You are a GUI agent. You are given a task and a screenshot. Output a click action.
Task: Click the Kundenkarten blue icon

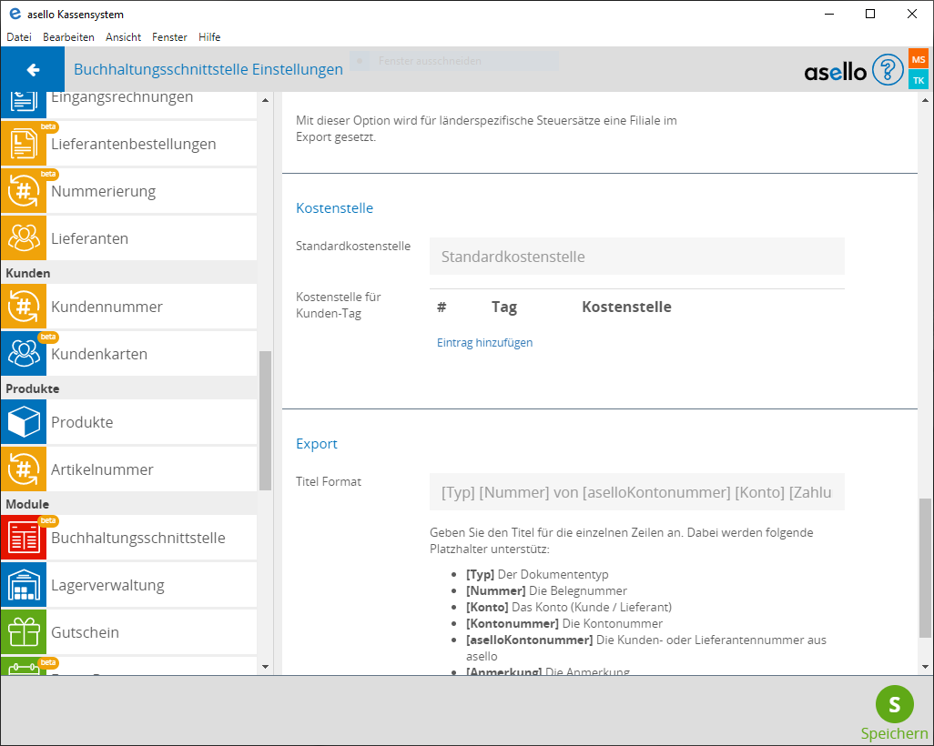24,354
